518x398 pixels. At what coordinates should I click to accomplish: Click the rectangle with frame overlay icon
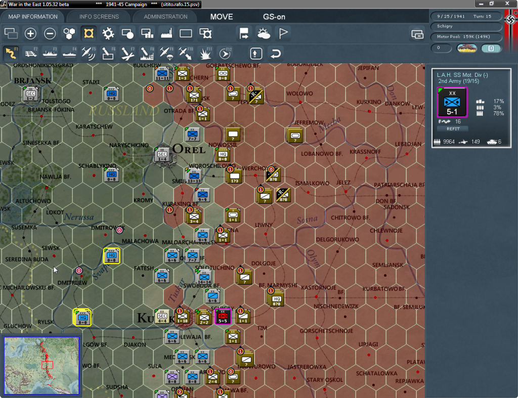click(x=205, y=33)
